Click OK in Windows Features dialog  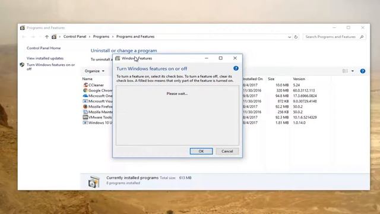(201, 151)
